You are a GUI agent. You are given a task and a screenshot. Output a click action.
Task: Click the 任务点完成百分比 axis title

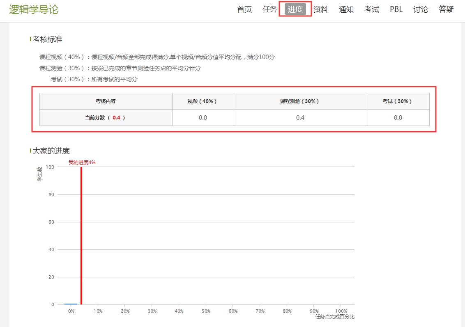coord(334,317)
